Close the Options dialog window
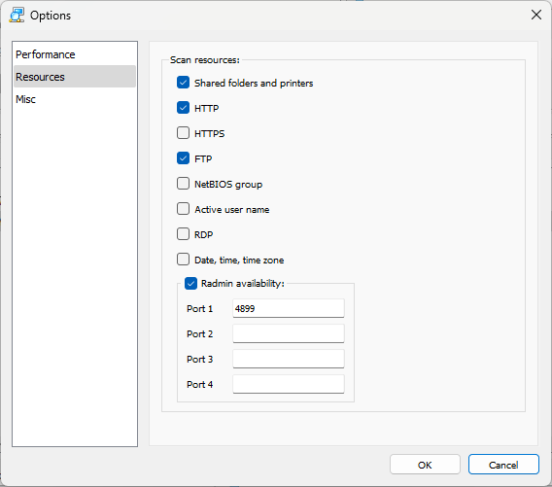The image size is (552, 487). [535, 15]
